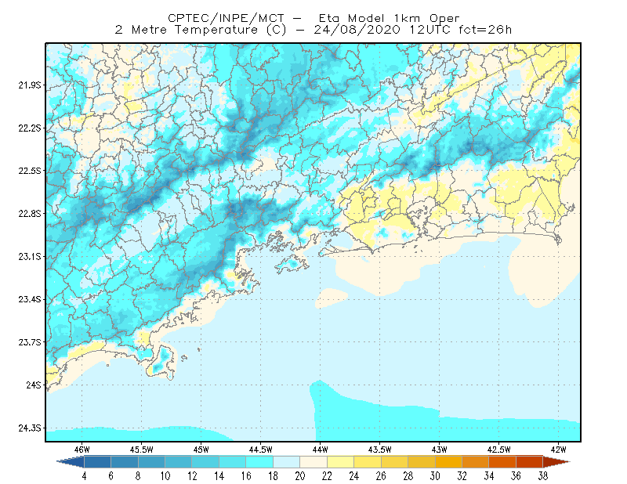Click the colorbar tick label '10'
Screen dimensions: 627x484
coord(165,476)
